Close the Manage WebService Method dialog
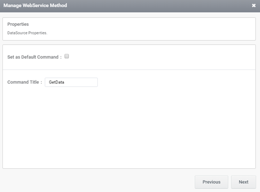 coord(254,6)
